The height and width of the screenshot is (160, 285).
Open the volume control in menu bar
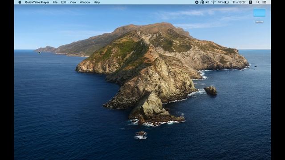pos(208,2)
